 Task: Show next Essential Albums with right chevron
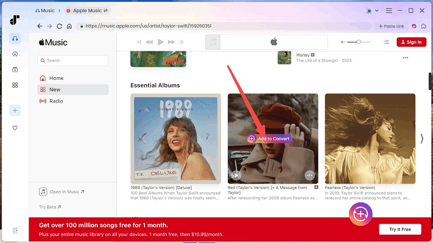pyautogui.click(x=422, y=139)
